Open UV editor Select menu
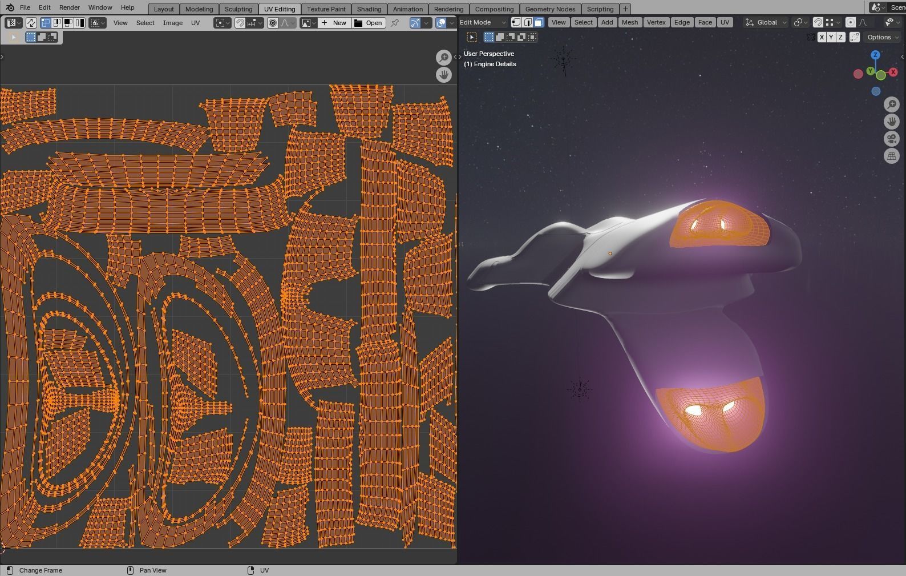906x576 pixels. (x=145, y=23)
